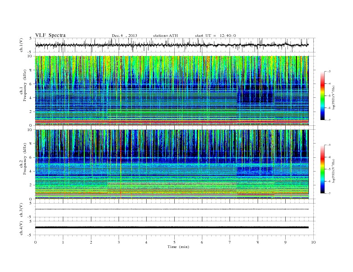Click the ch.2 PSD color scale bar
Screen dimensions: 353x272
coord(323,169)
